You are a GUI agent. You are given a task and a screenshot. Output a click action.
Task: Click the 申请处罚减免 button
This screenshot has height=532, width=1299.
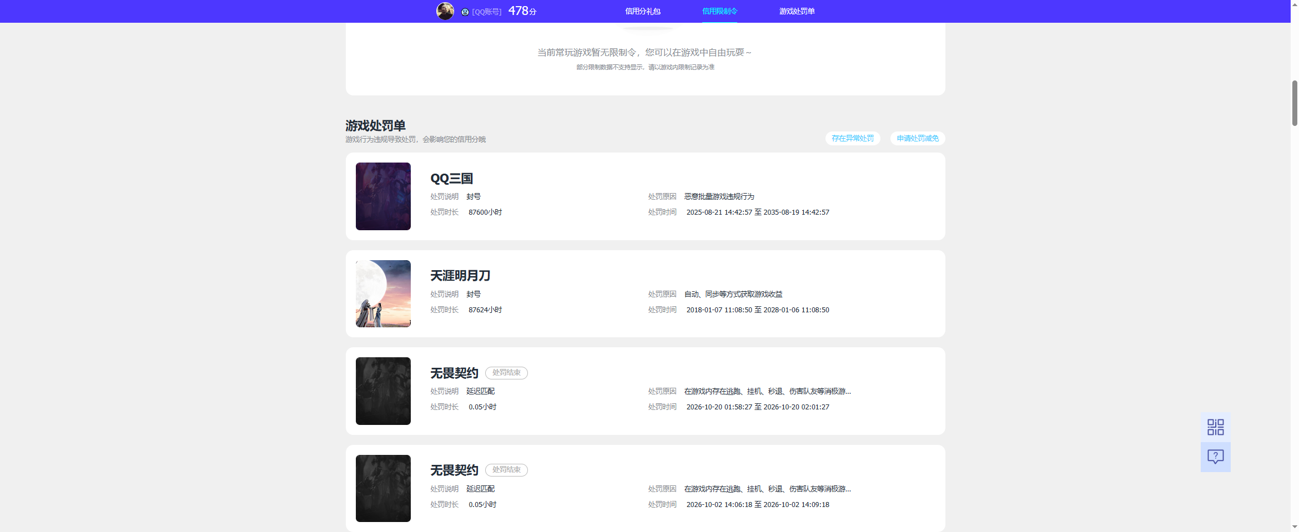coord(918,138)
